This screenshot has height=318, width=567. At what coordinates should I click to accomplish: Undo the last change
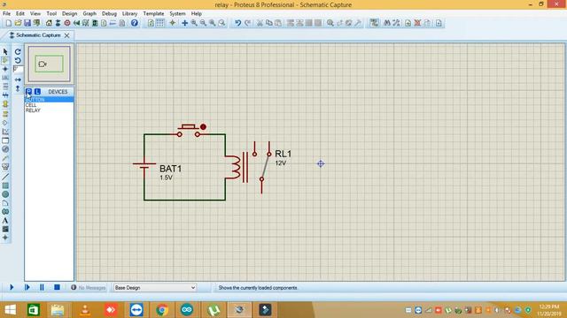point(237,23)
